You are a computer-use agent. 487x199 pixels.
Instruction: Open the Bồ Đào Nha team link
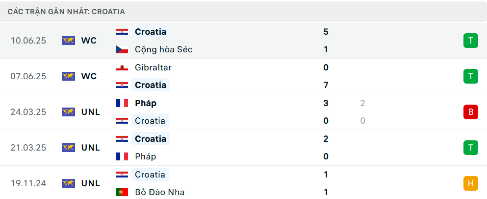click(x=160, y=192)
